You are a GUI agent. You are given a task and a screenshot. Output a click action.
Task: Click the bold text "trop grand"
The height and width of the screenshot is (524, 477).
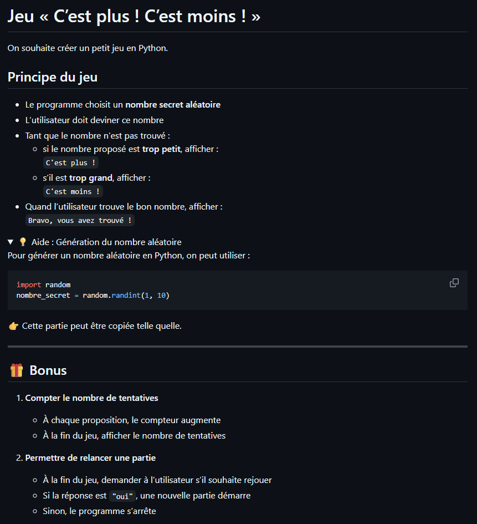91,178
